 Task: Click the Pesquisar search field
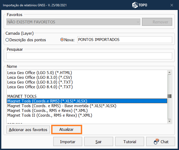coord(89,56)
